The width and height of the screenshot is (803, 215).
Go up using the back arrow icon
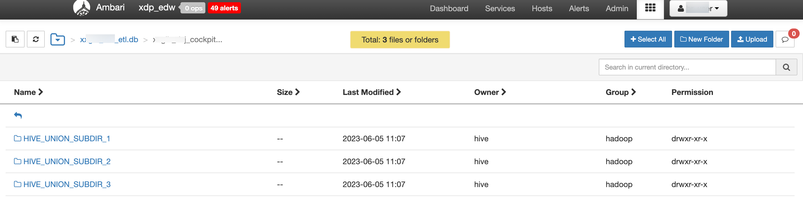tap(18, 115)
